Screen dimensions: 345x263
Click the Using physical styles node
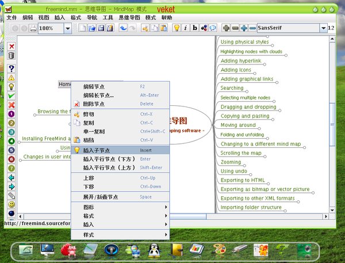245,42
